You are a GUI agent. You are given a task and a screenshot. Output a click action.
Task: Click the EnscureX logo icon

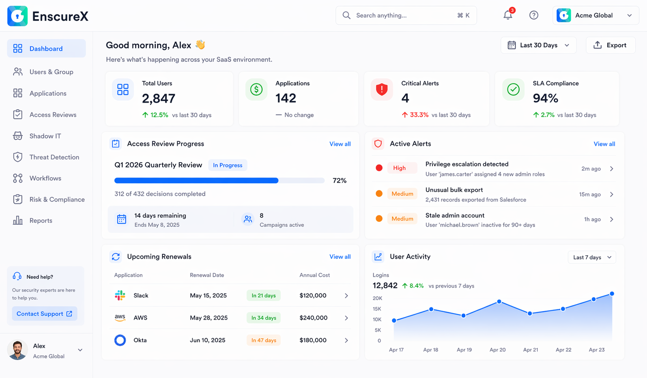(x=17, y=16)
